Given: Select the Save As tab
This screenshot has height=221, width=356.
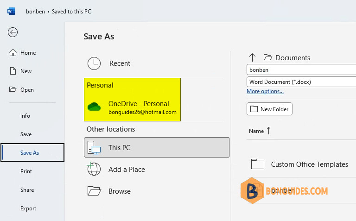Looking at the screenshot, I should pyautogui.click(x=32, y=152).
